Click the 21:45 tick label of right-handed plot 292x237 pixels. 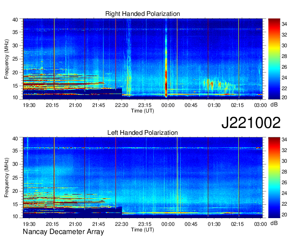coord(98,105)
